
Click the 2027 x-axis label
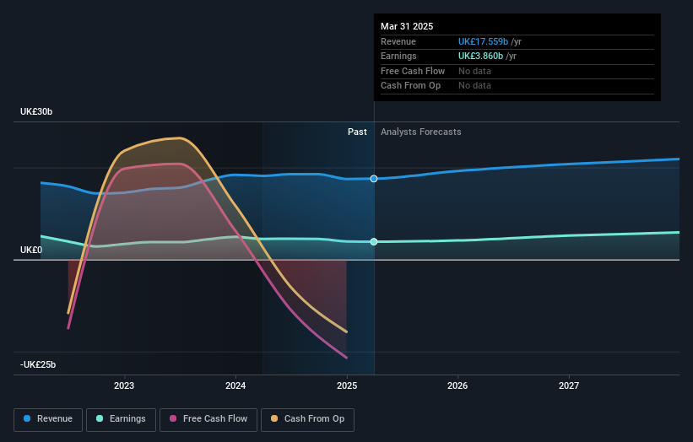click(569, 386)
